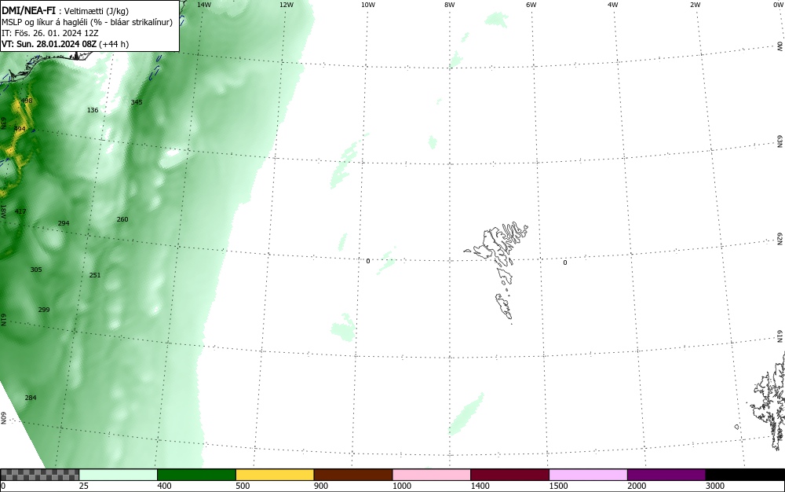This screenshot has height=492, width=785.
Task: Select the yellow 500–900 legend swatch
Action: click(x=275, y=475)
